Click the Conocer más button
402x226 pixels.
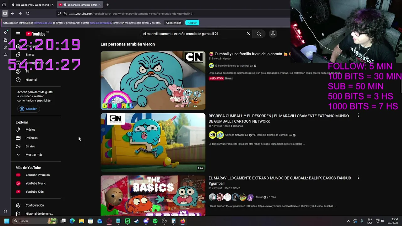click(174, 23)
